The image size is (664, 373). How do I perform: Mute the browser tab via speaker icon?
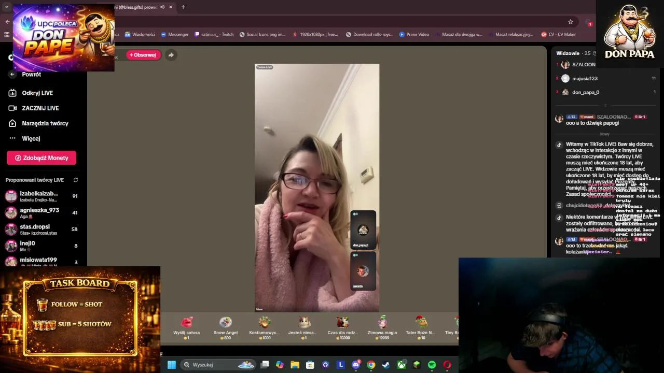click(x=162, y=7)
